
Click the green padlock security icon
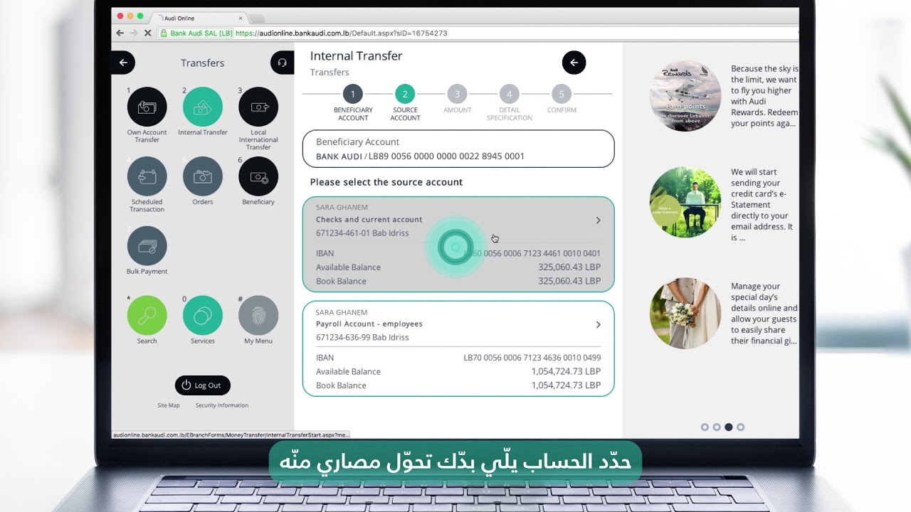(164, 33)
